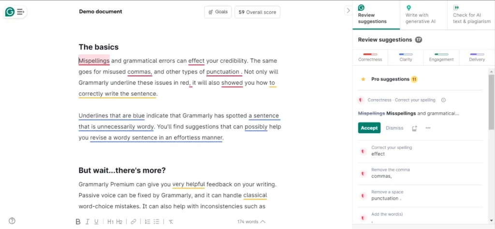The width and height of the screenshot is (495, 229).
Task: Accept the Misspellings correction
Action: click(369, 128)
